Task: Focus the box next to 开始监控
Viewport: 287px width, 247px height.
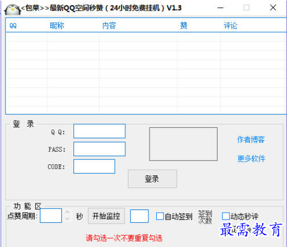Action: [x=139, y=216]
